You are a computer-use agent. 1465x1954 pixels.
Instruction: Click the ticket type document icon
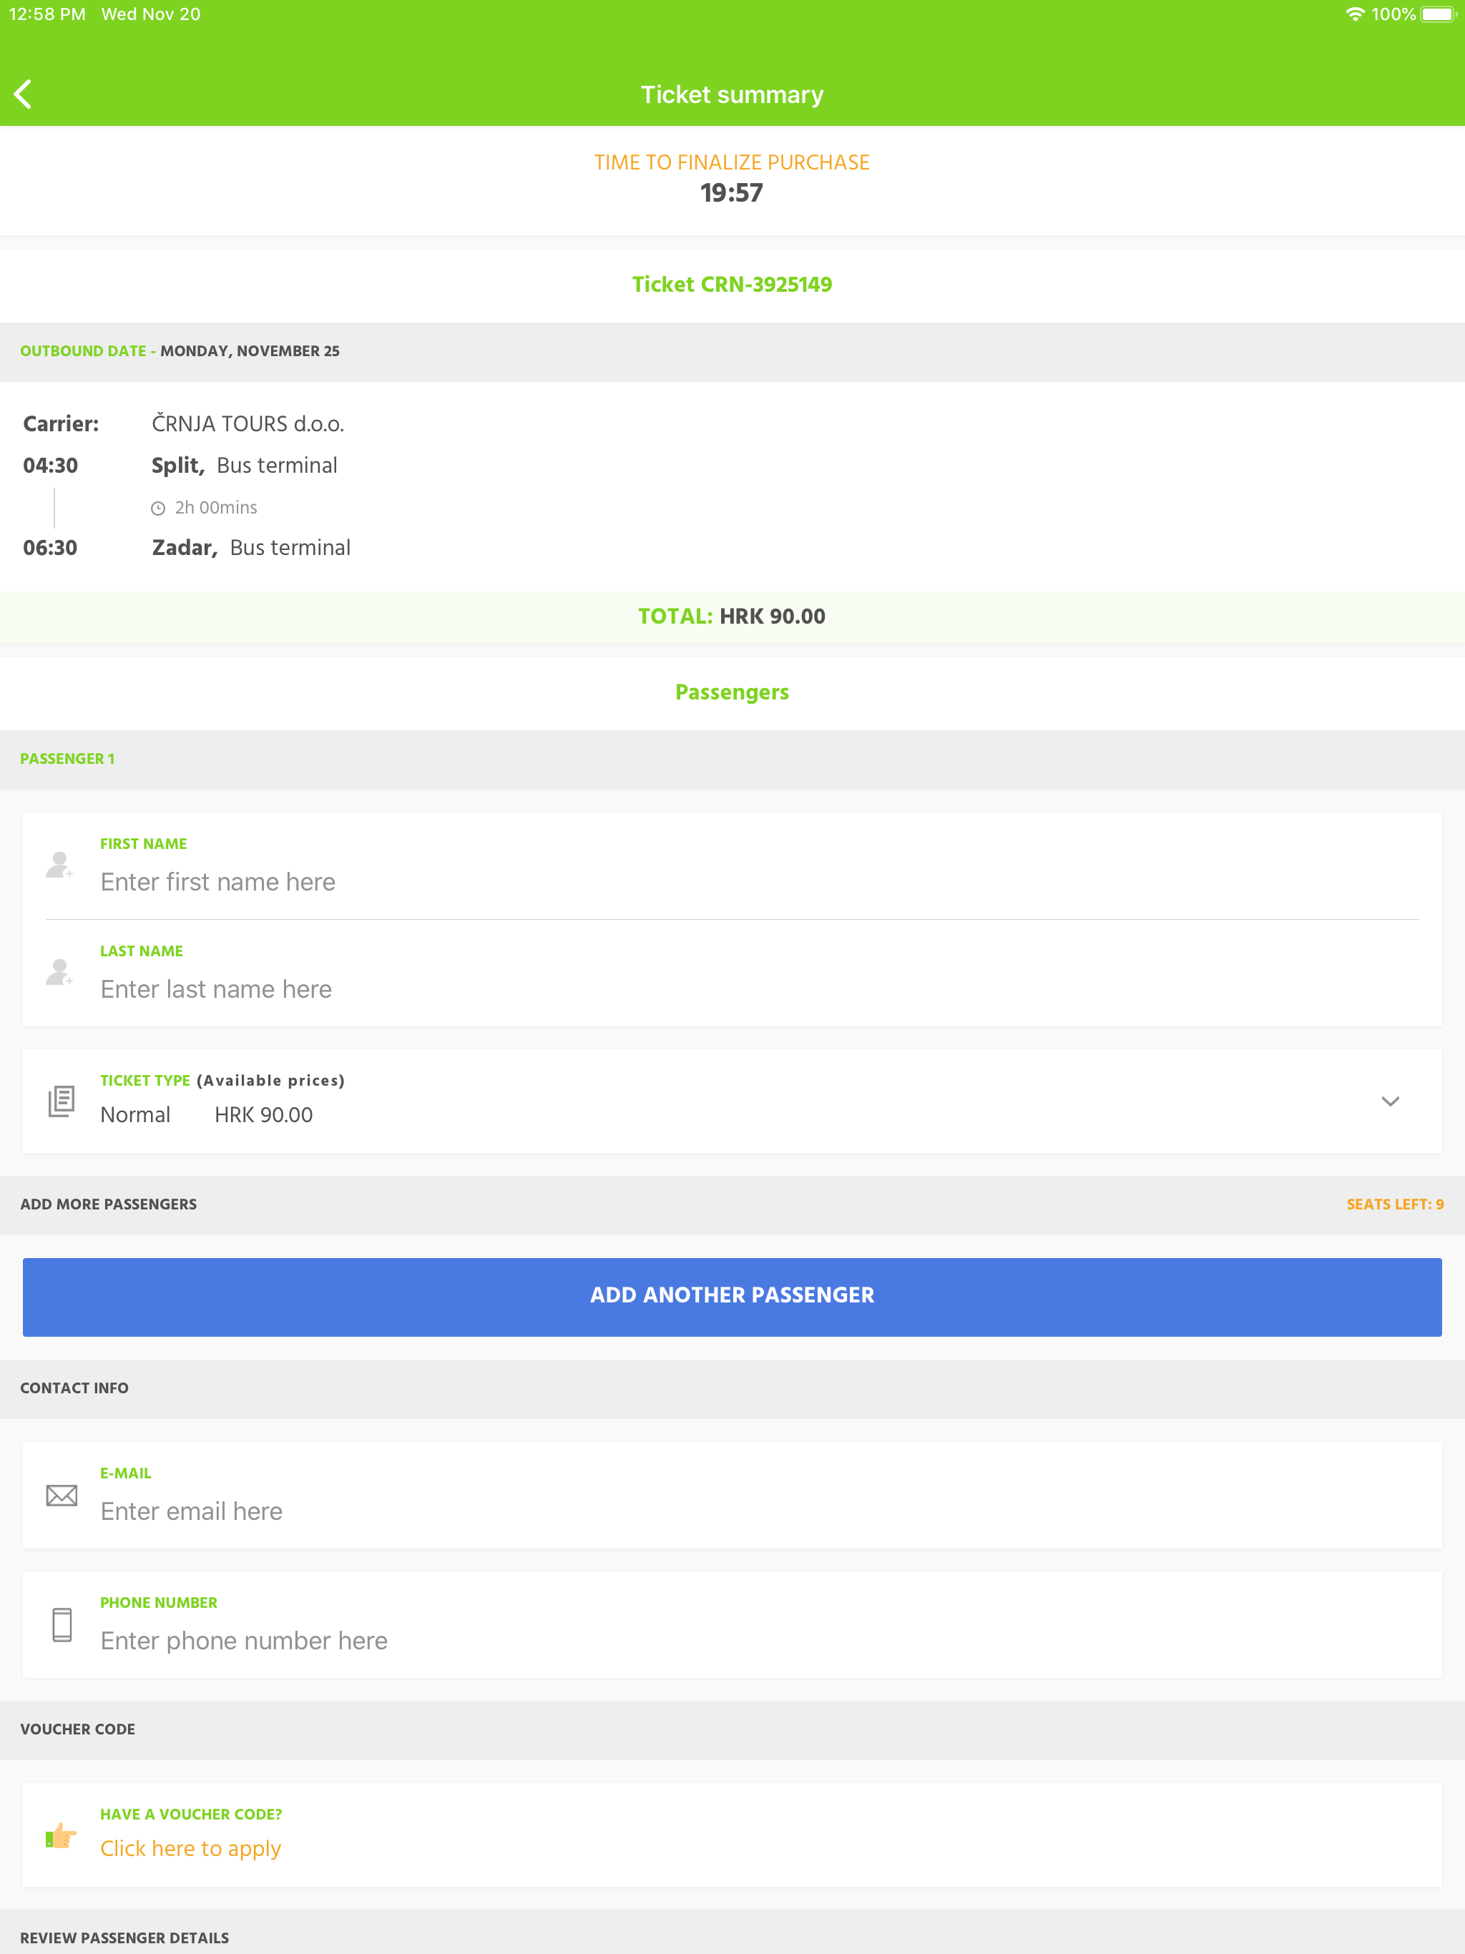point(61,1101)
